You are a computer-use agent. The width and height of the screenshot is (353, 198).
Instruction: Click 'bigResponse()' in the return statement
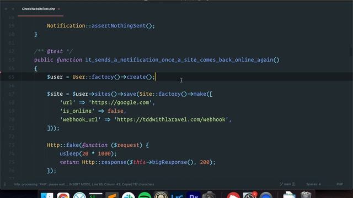coord(173,162)
